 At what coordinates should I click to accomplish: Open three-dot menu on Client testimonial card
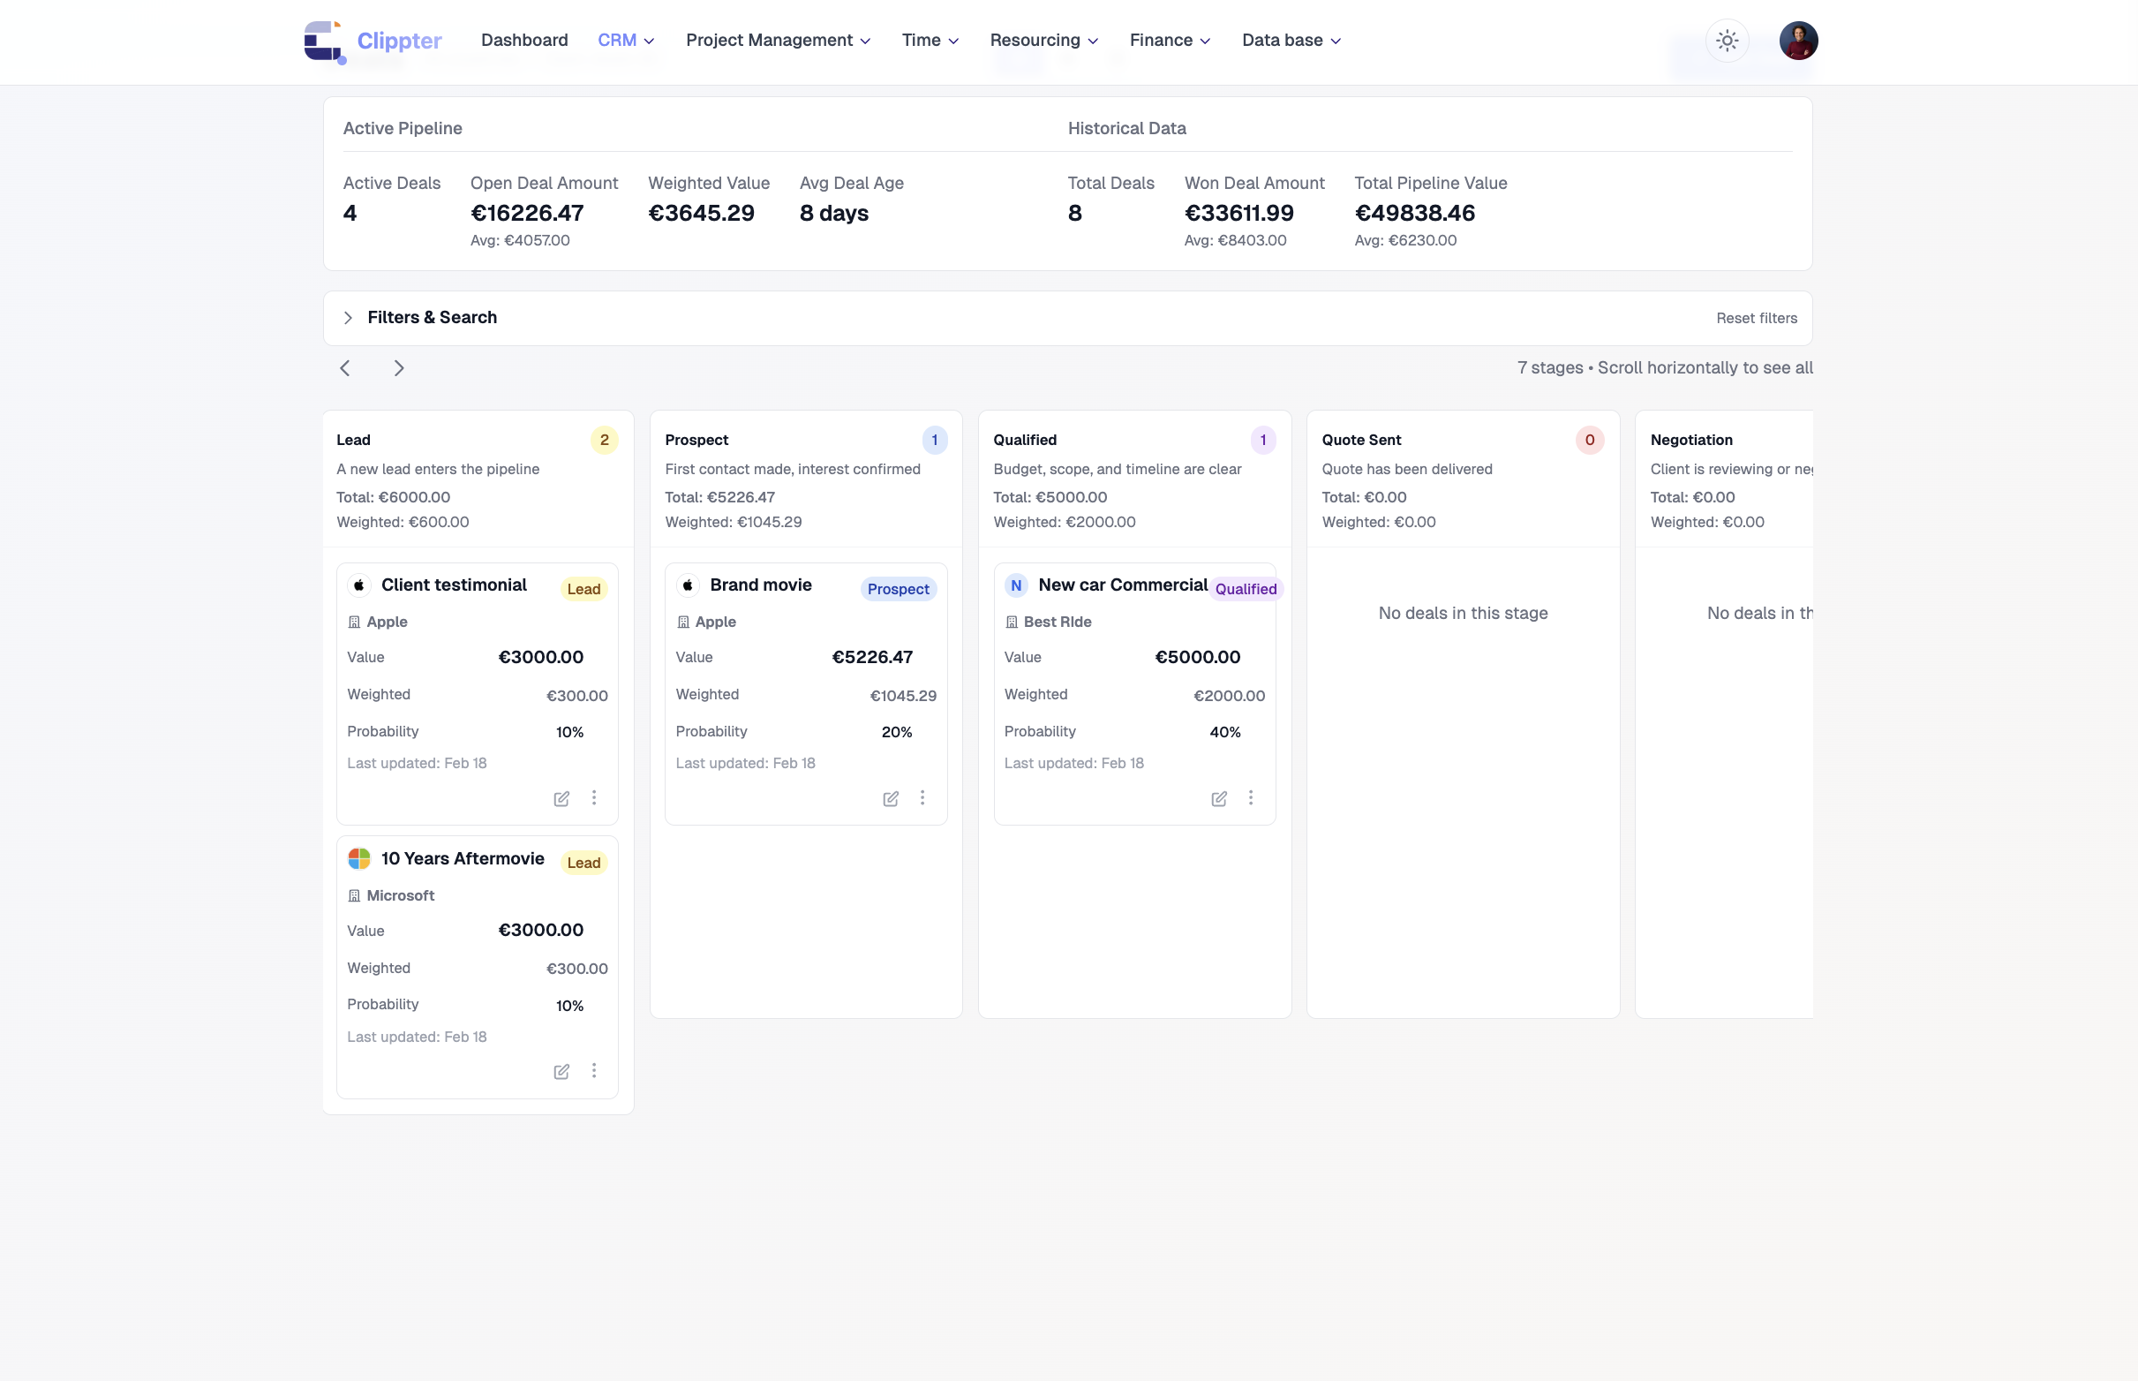point(593,797)
